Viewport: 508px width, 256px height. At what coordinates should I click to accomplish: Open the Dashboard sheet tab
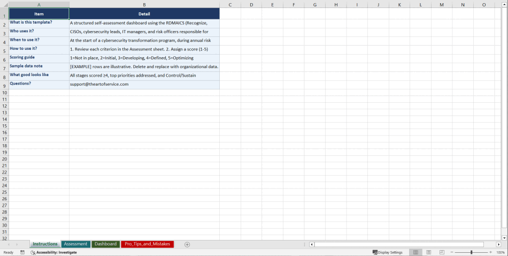tap(105, 244)
